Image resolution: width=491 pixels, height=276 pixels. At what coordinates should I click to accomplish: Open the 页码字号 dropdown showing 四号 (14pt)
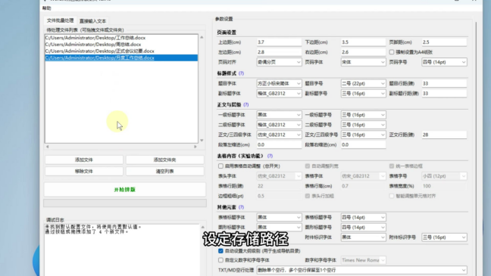444,62
